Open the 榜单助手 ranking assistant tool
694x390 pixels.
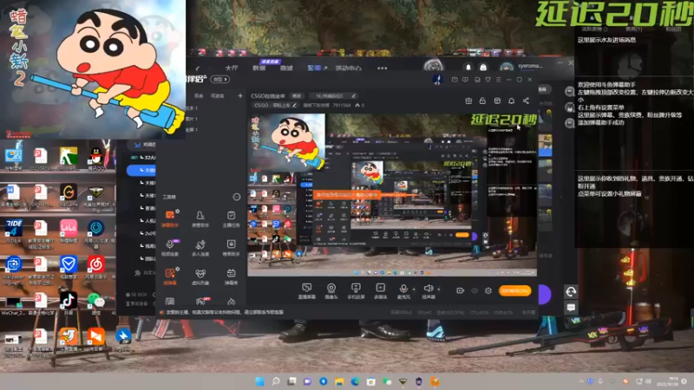pos(231,248)
